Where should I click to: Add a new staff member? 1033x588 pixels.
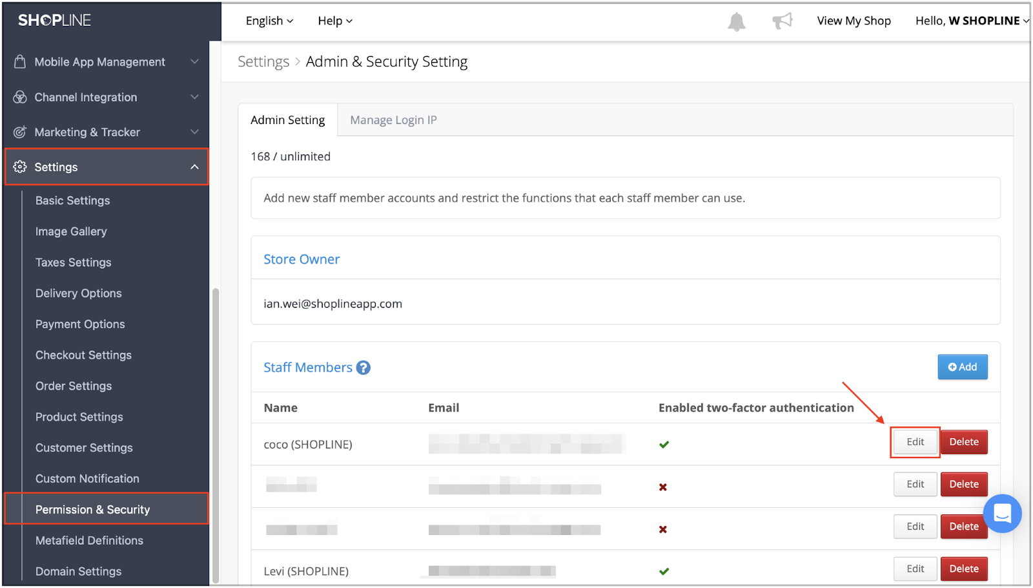[962, 367]
